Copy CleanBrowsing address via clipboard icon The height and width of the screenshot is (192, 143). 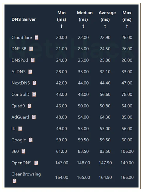15,181
